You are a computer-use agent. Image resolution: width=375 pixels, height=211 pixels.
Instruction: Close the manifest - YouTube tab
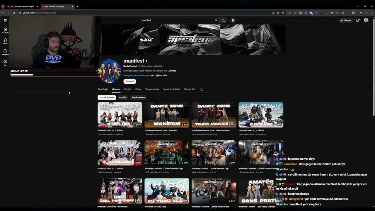(72, 6)
